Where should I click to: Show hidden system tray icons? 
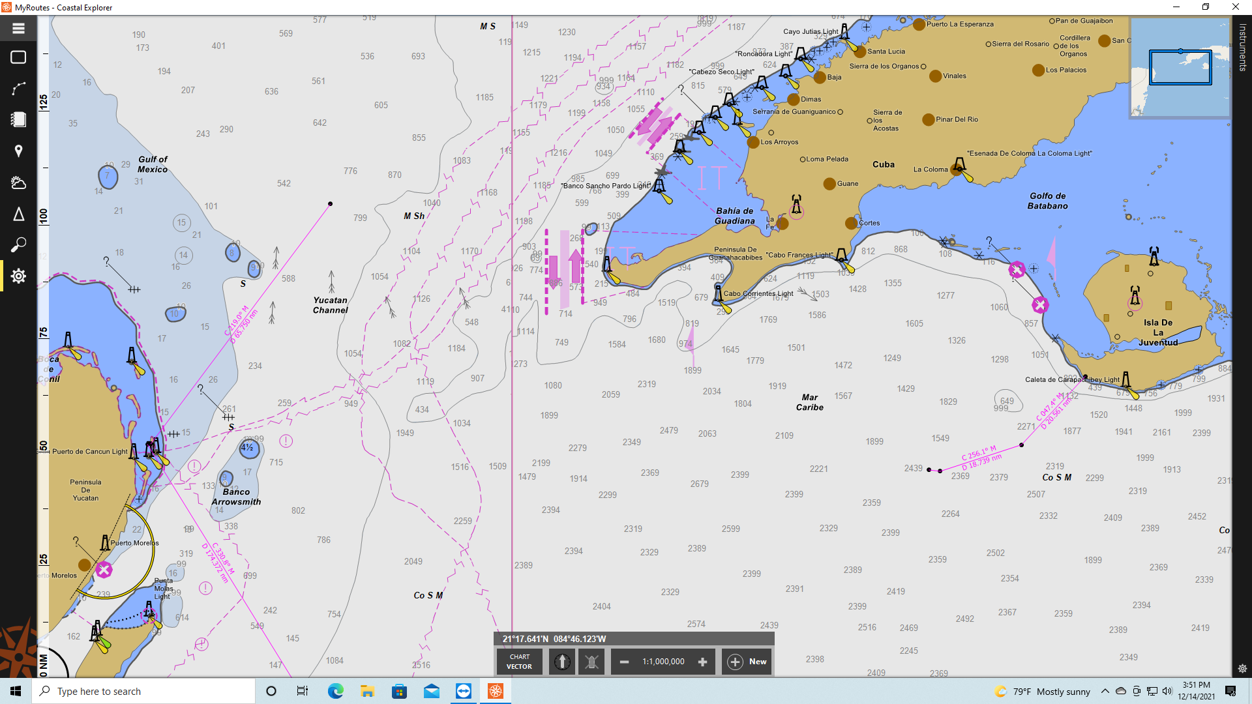pyautogui.click(x=1105, y=691)
